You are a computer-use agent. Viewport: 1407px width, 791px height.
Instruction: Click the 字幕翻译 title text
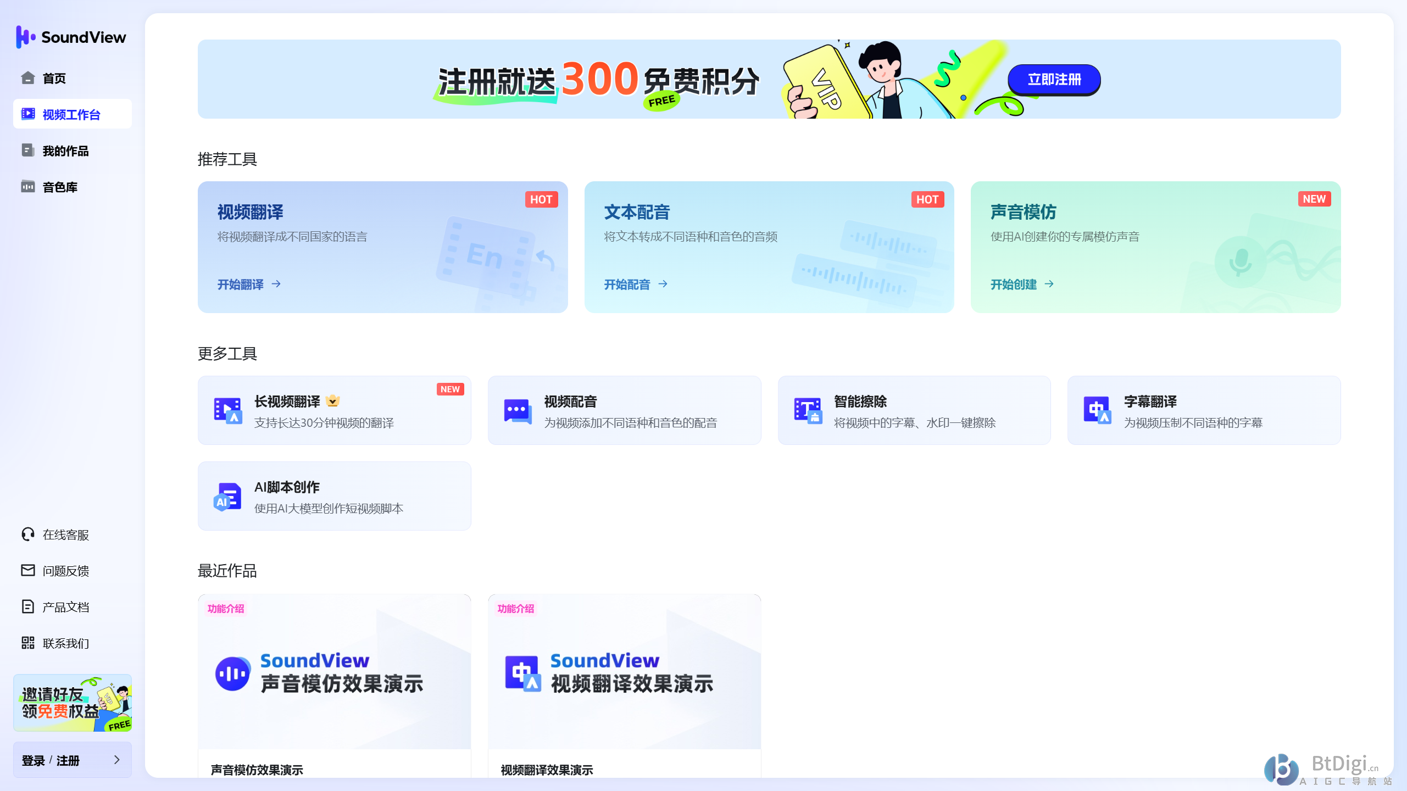[1150, 402]
